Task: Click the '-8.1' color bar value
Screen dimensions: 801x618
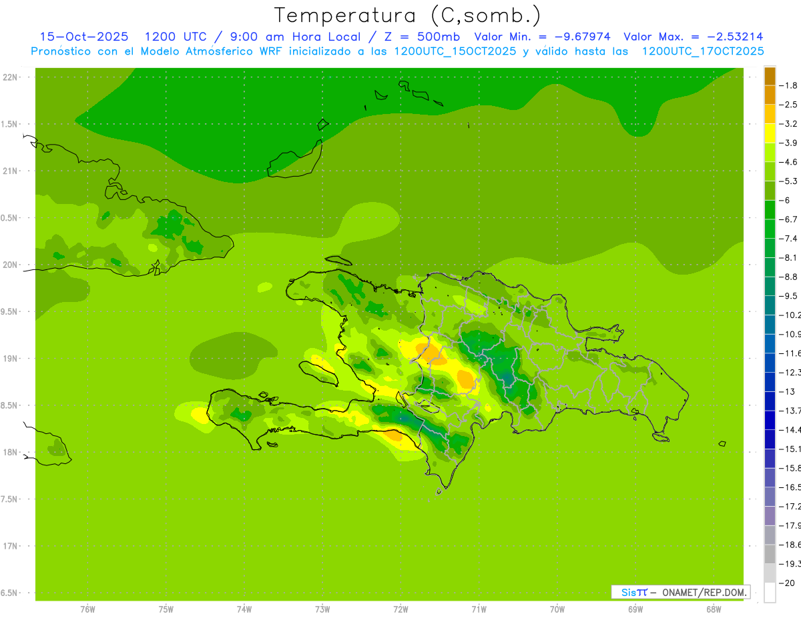Action: click(x=788, y=257)
